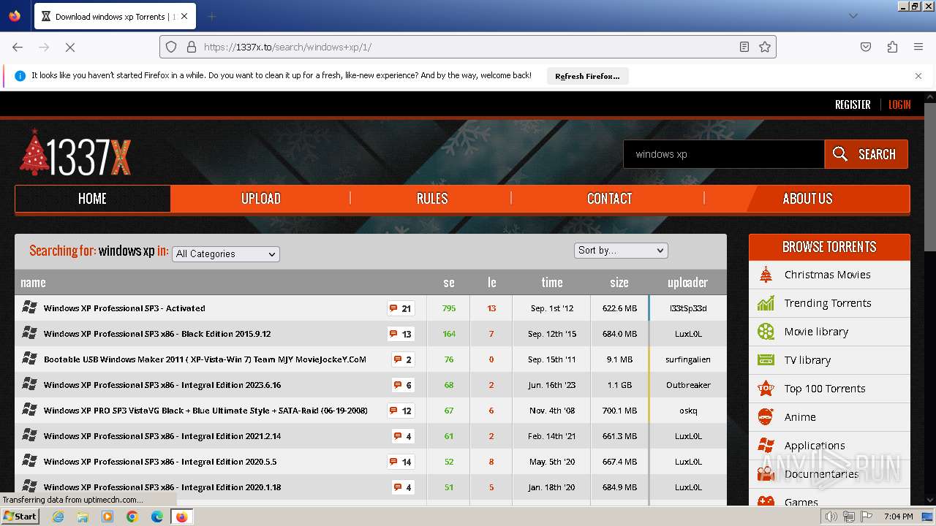Open uploader surfingalien profile

click(x=688, y=359)
